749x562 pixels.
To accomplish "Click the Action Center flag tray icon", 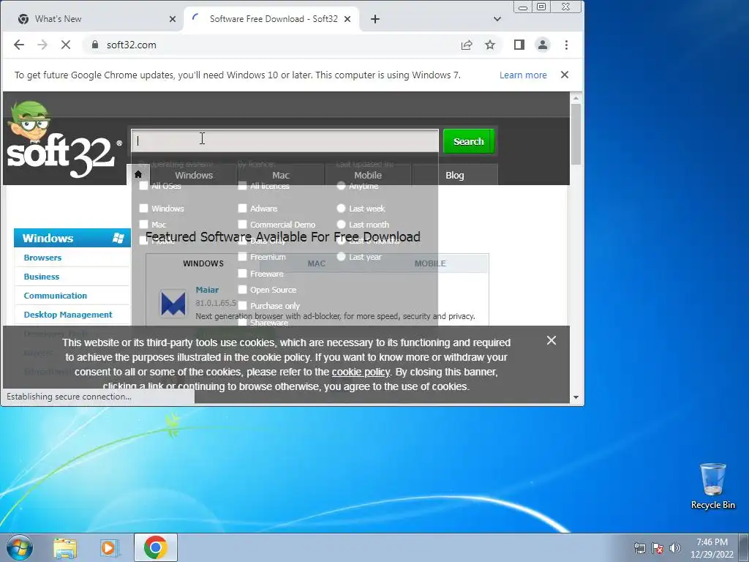I will (658, 548).
